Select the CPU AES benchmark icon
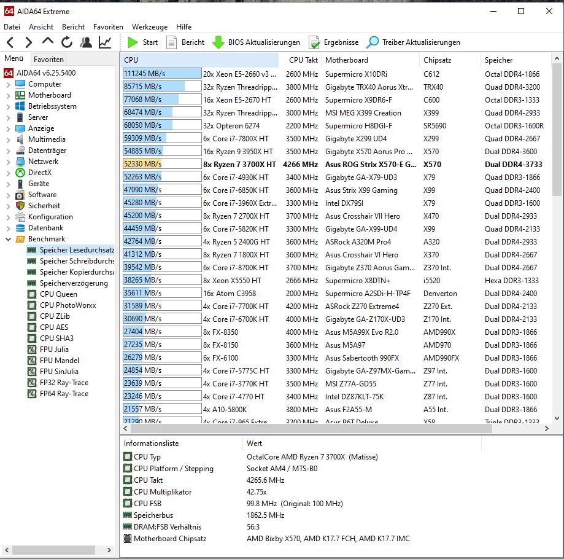 (32, 327)
